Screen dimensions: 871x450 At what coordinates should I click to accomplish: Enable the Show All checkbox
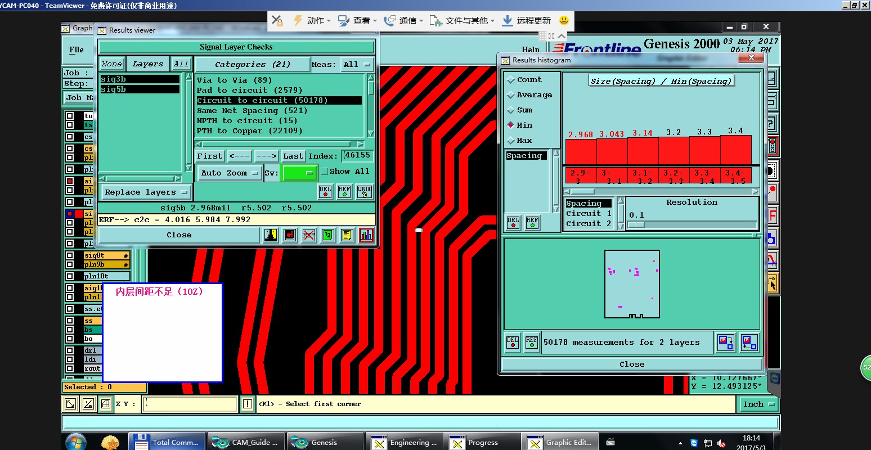pos(324,172)
